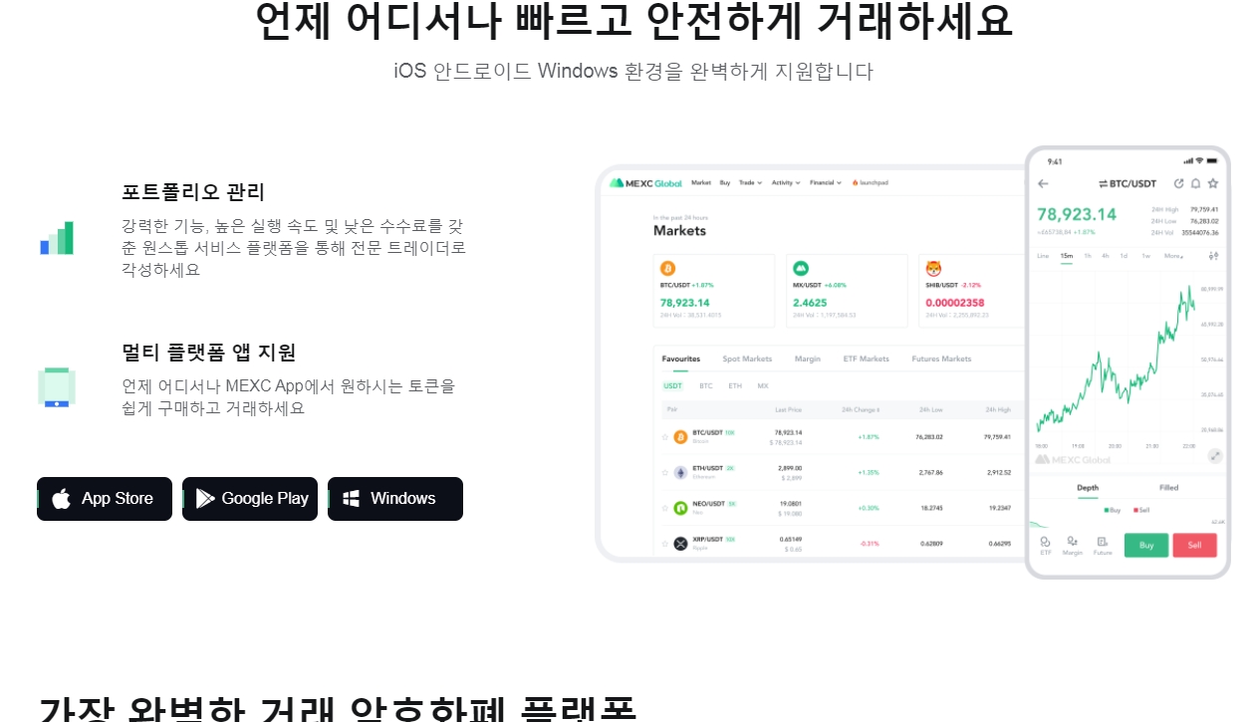Select the USDT quote currency filter
The image size is (1253, 722).
(x=673, y=385)
